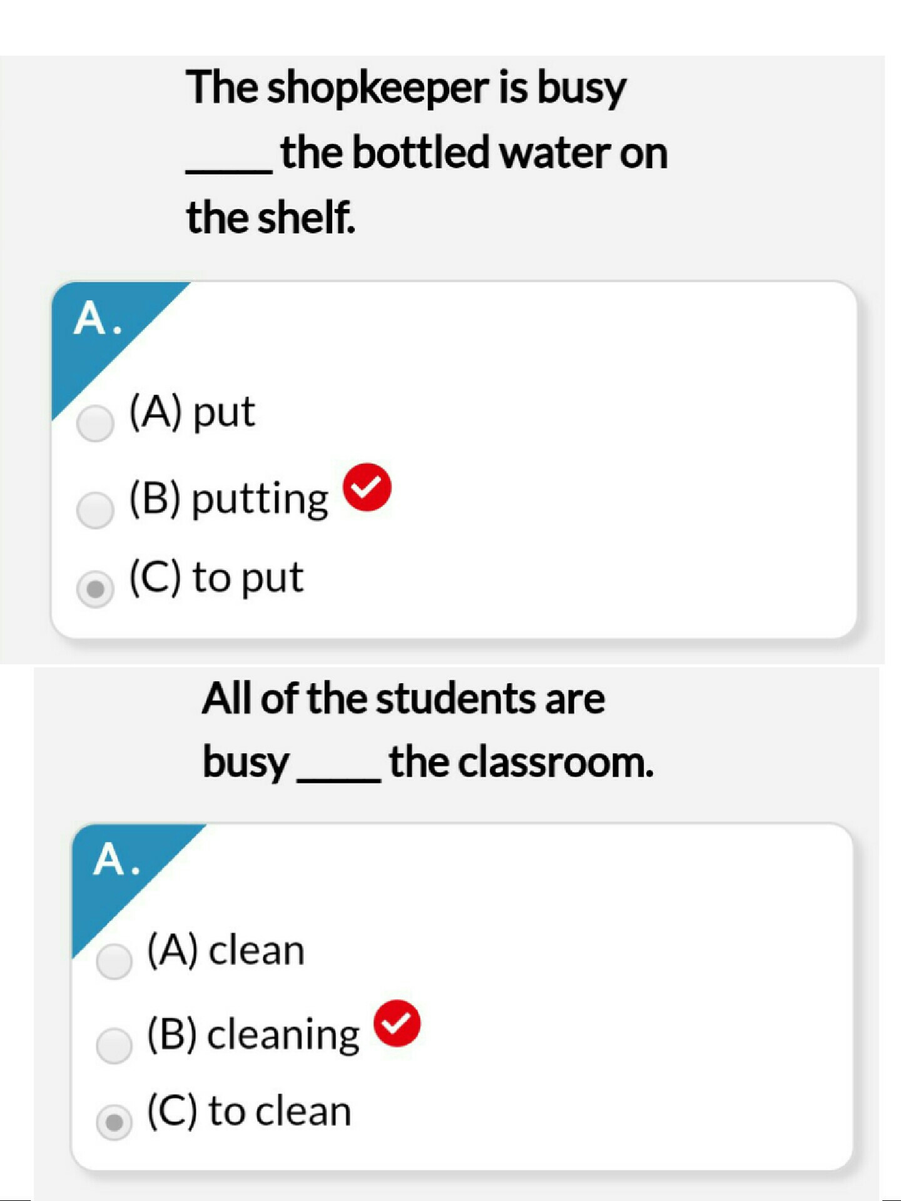Click the '(B) cleaning' option label
This screenshot has width=901, height=1201.
point(253,1035)
